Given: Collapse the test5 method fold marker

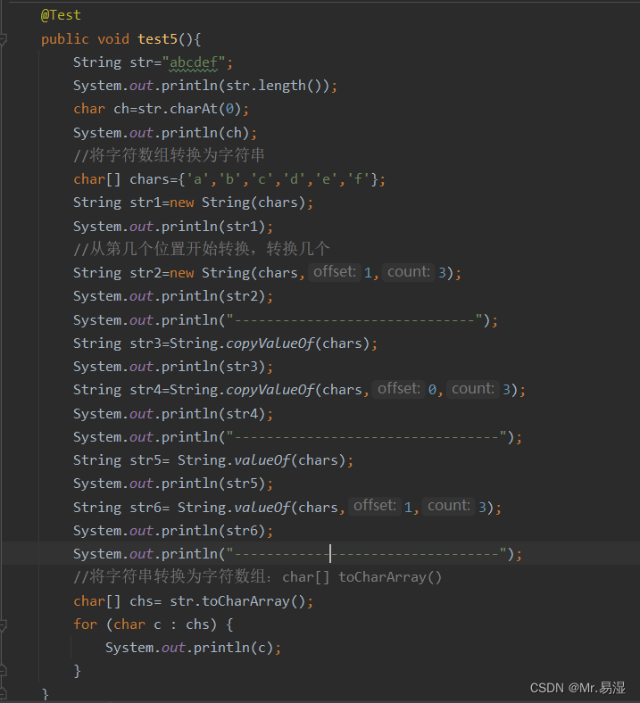Looking at the screenshot, I should click(x=3, y=39).
